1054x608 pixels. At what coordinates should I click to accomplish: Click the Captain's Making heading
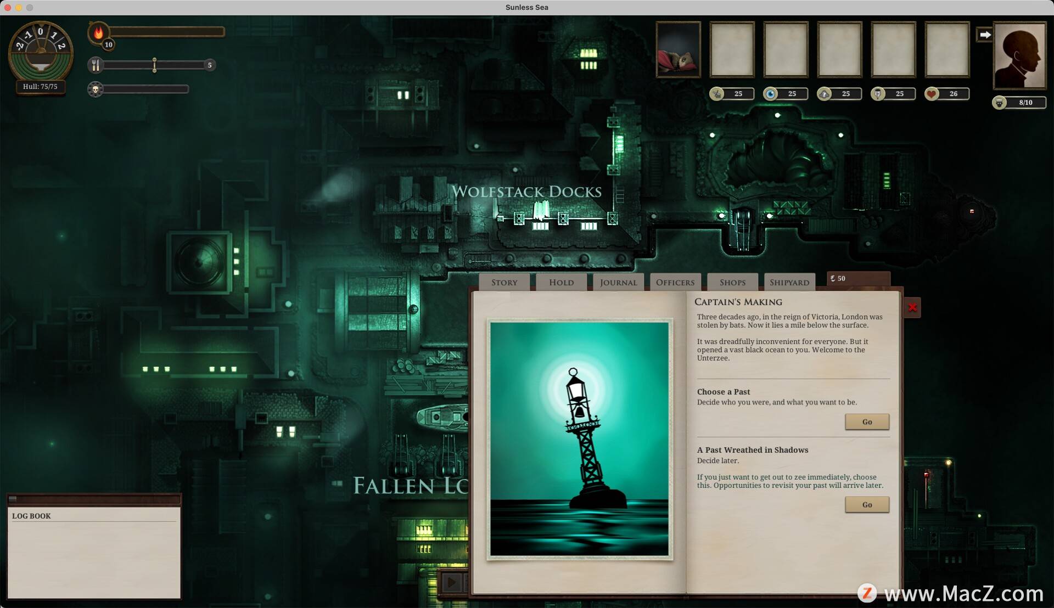[738, 302]
